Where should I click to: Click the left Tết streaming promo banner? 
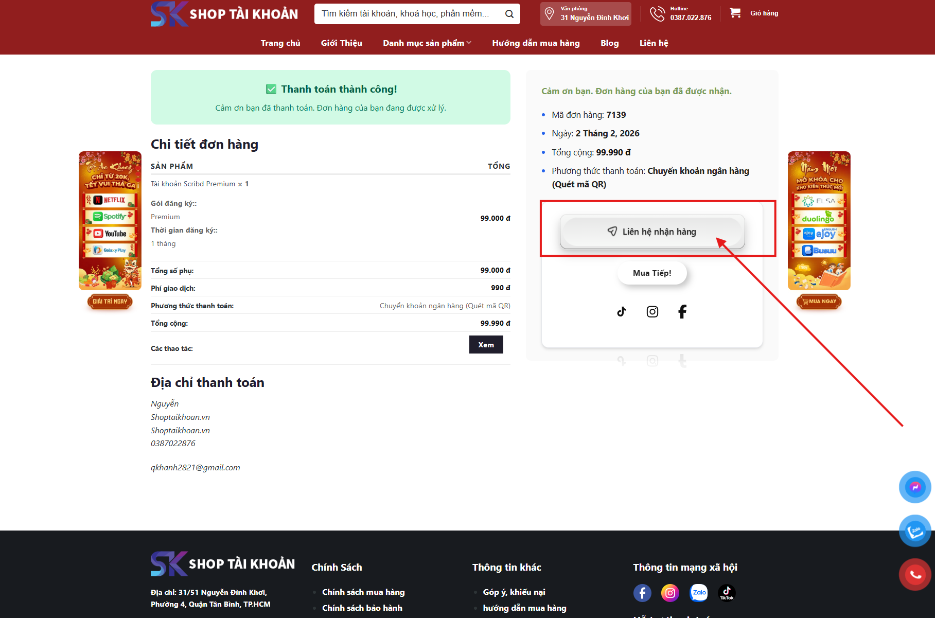[110, 221]
